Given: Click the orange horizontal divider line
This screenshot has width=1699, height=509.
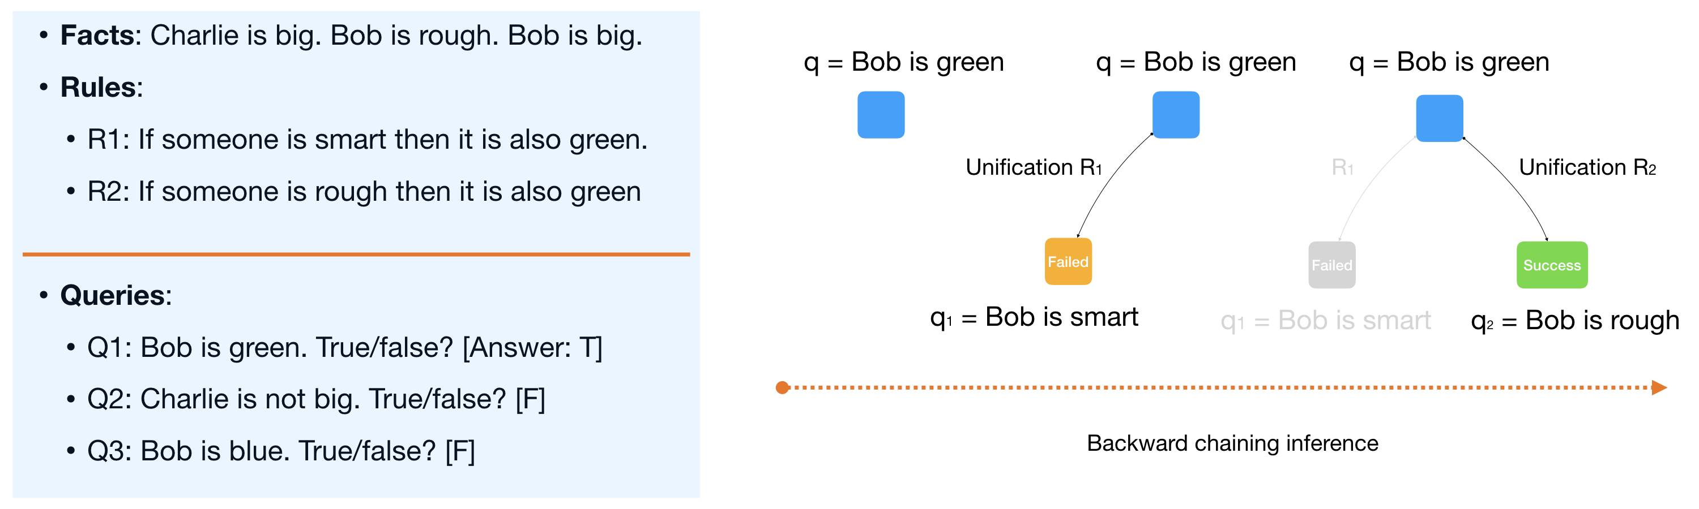Looking at the screenshot, I should 356,254.
